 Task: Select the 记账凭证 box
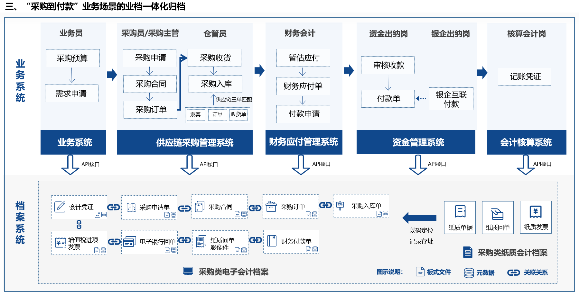coord(525,77)
